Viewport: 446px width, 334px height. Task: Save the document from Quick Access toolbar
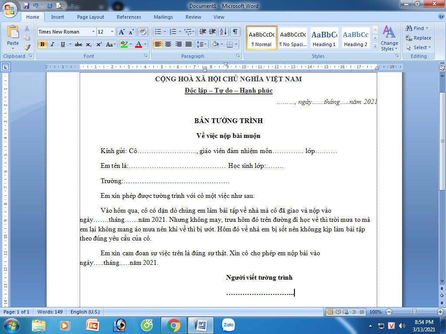[26, 5]
